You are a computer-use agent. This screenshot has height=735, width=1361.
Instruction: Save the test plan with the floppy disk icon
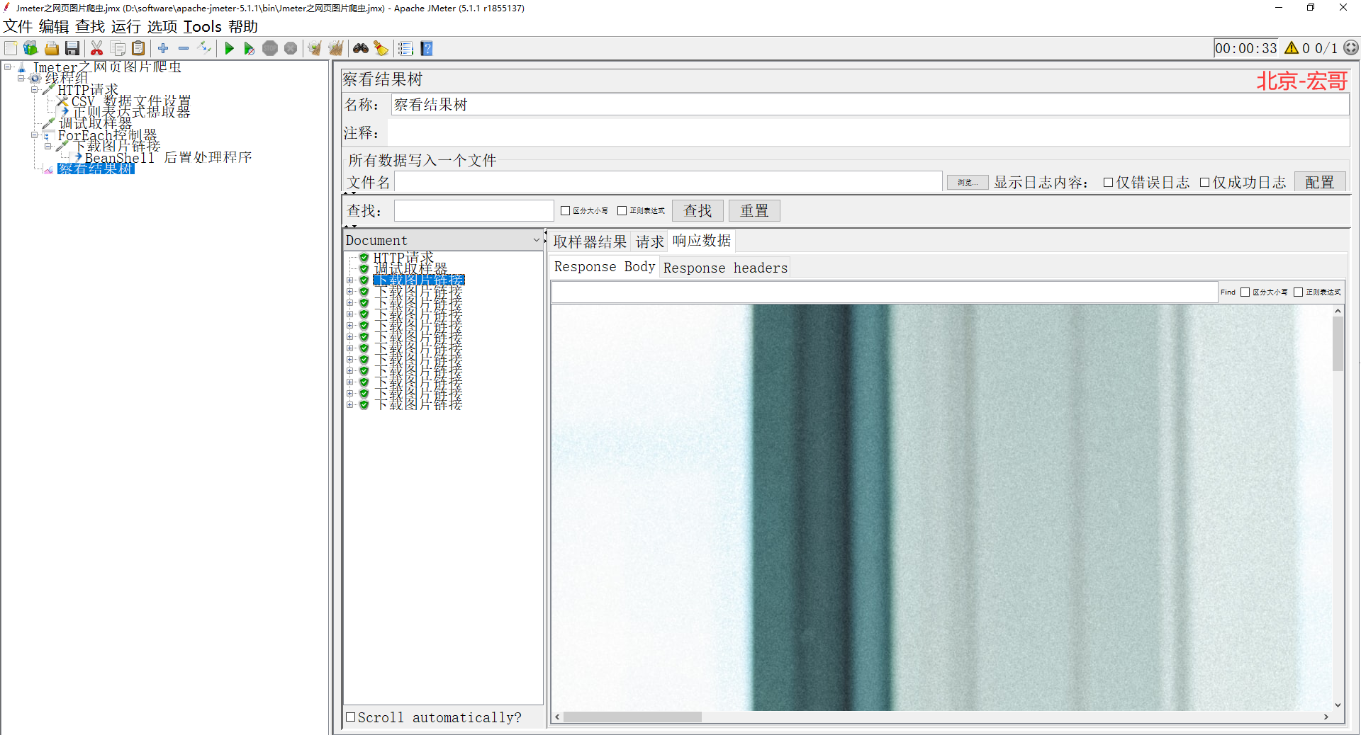click(72, 48)
